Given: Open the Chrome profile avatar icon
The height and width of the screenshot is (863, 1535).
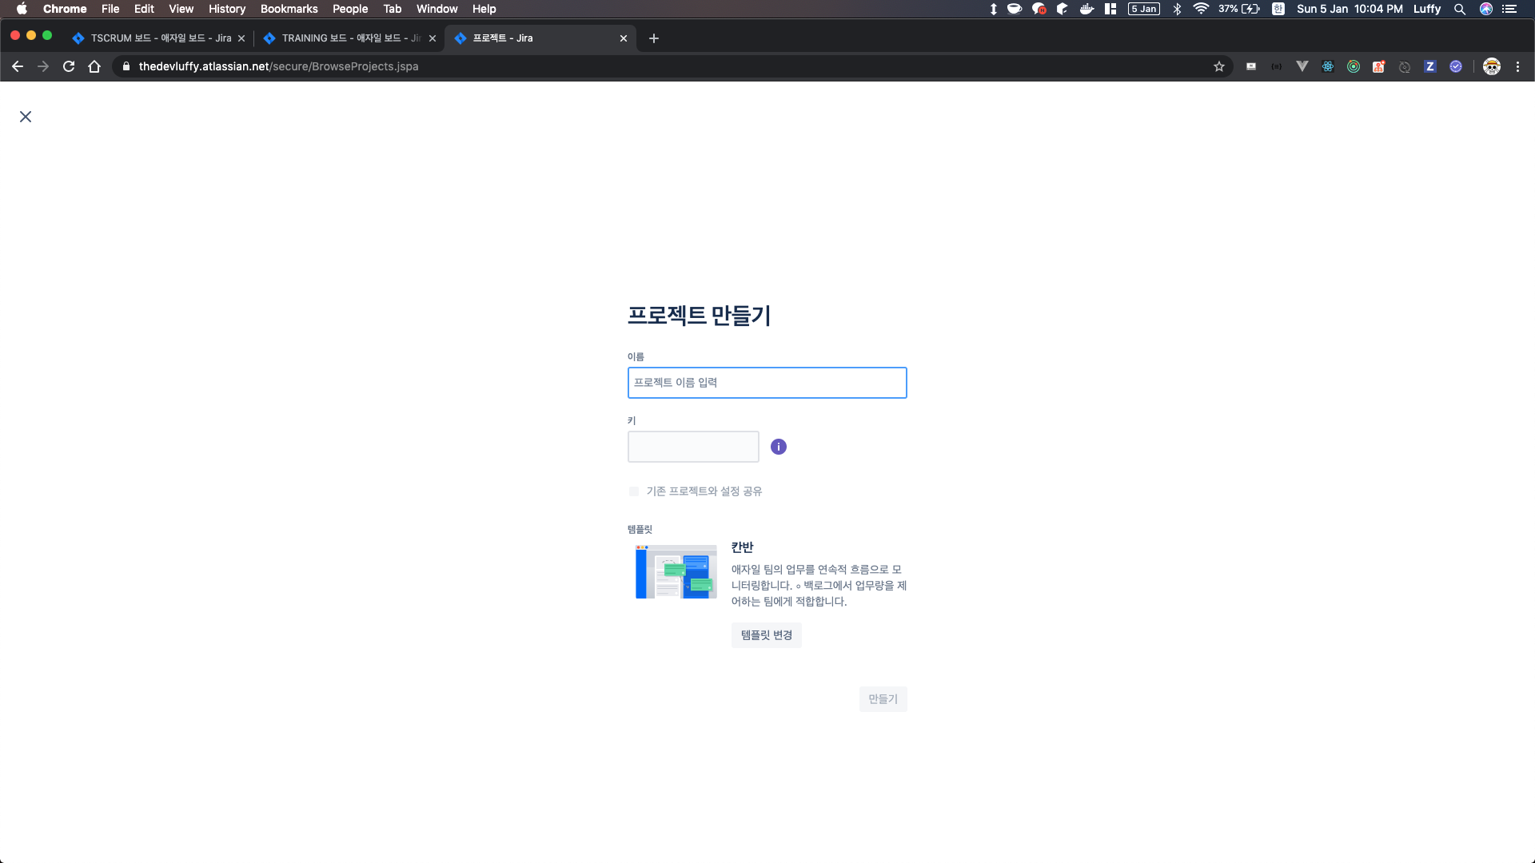Looking at the screenshot, I should tap(1491, 66).
